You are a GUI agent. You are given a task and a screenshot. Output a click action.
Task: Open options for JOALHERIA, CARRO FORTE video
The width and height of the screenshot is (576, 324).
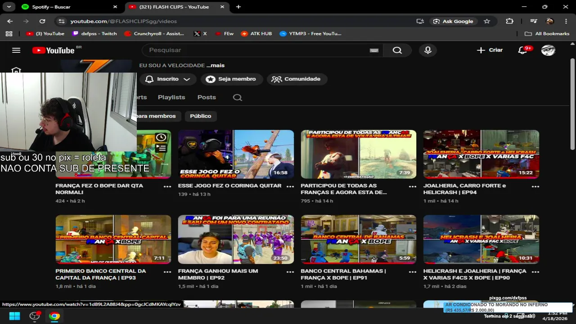(x=535, y=186)
